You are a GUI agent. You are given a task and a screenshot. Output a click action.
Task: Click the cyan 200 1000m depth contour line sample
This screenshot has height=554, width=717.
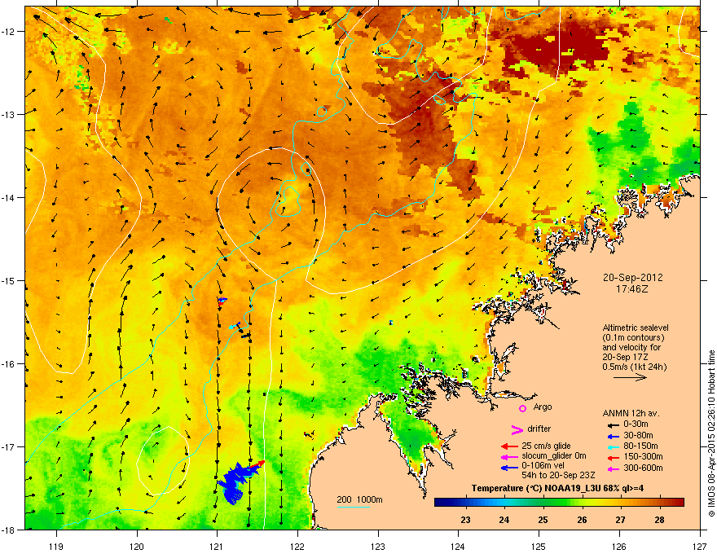353,507
